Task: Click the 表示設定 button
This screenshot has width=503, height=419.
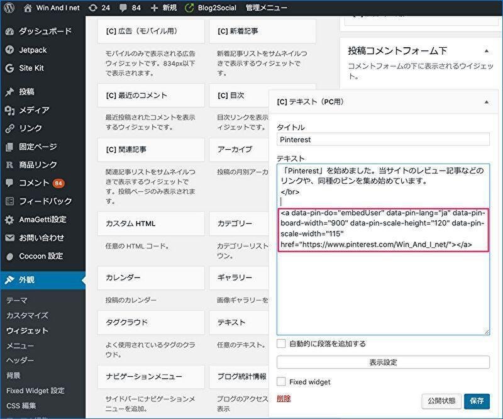Action: point(383,362)
